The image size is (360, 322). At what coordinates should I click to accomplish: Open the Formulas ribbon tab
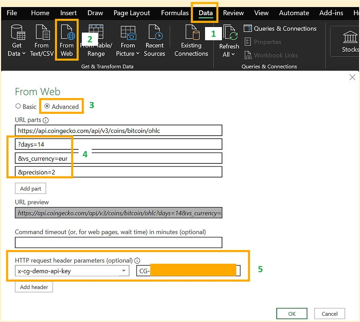(x=175, y=13)
